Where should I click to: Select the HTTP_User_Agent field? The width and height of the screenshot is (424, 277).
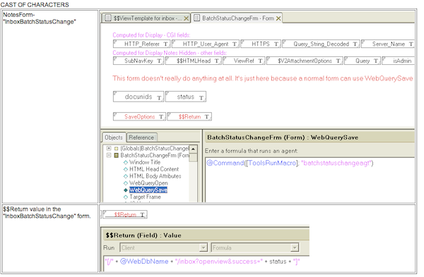coord(206,44)
